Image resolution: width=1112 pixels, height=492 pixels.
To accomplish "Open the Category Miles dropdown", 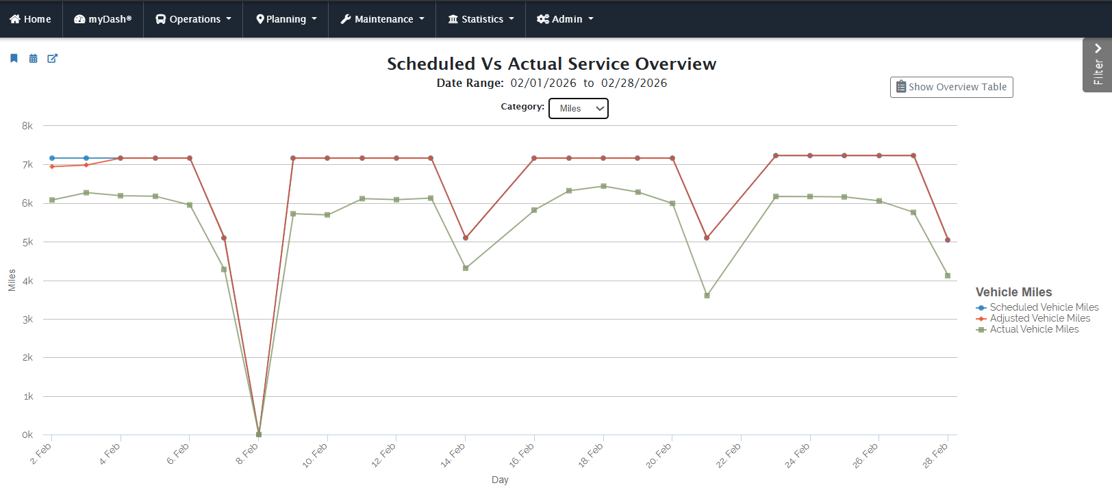I will 579,108.
